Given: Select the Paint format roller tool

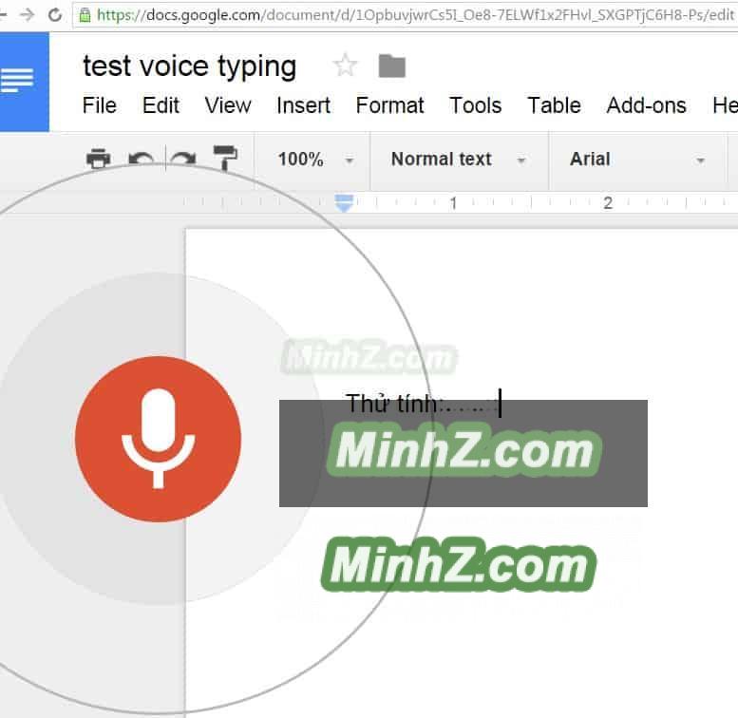Looking at the screenshot, I should tap(226, 159).
